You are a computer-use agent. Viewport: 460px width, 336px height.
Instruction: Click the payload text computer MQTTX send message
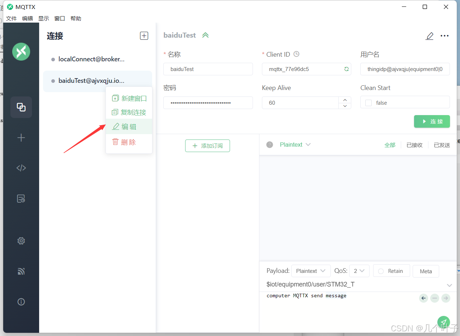(306, 296)
